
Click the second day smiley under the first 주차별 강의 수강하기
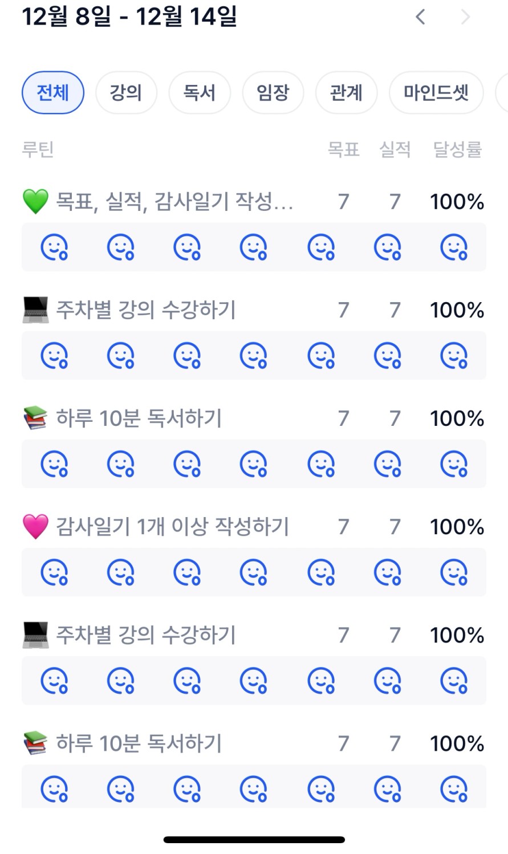(121, 356)
